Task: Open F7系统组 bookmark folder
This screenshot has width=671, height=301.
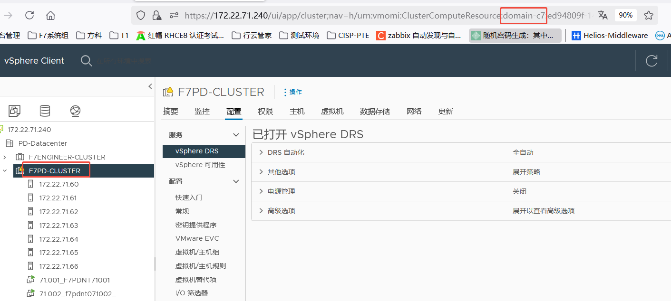Action: (x=48, y=35)
